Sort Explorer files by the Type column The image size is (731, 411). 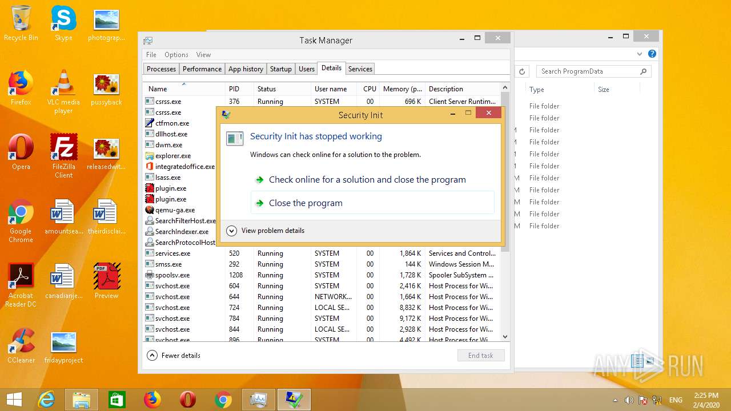pos(560,90)
